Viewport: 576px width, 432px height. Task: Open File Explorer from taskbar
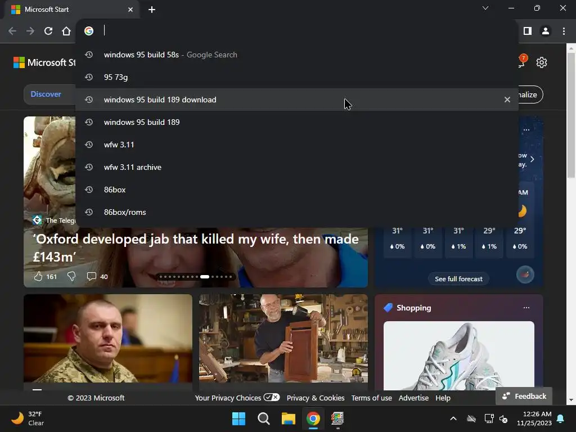[289, 418]
